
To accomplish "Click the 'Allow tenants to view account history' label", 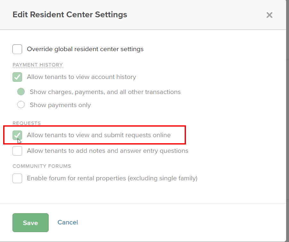I will [81, 77].
